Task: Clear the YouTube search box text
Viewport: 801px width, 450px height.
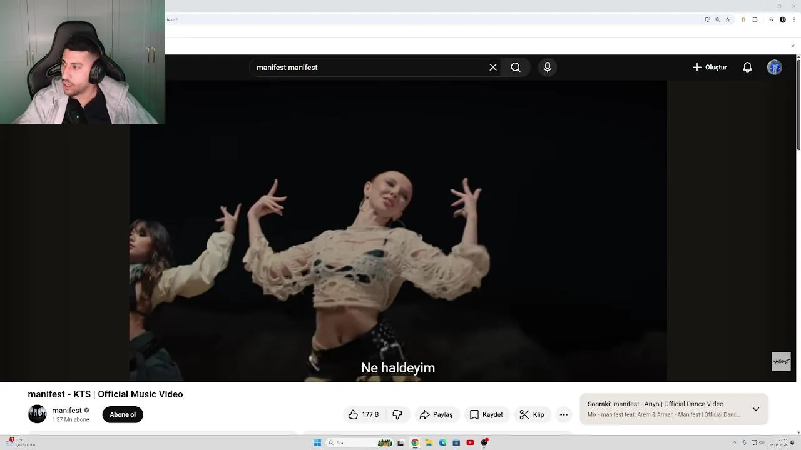Action: click(x=493, y=67)
